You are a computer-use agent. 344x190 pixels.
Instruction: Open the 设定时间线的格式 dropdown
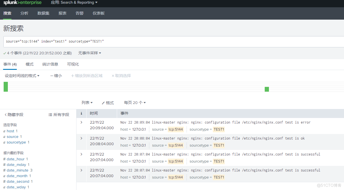pos(22,75)
